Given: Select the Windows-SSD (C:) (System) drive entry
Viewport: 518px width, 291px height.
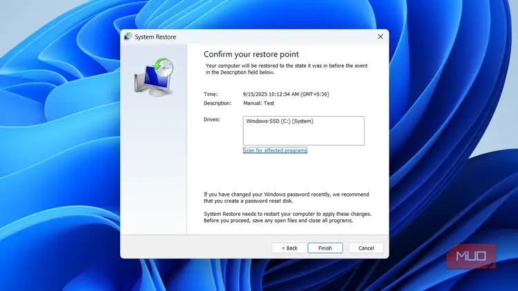Looking at the screenshot, I should [x=280, y=121].
